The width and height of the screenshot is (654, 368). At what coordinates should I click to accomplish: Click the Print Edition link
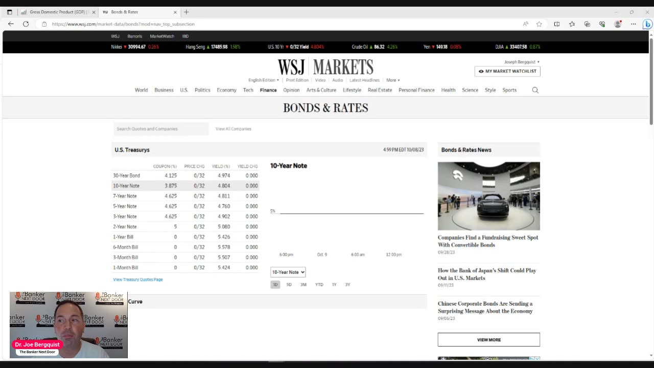(x=297, y=80)
